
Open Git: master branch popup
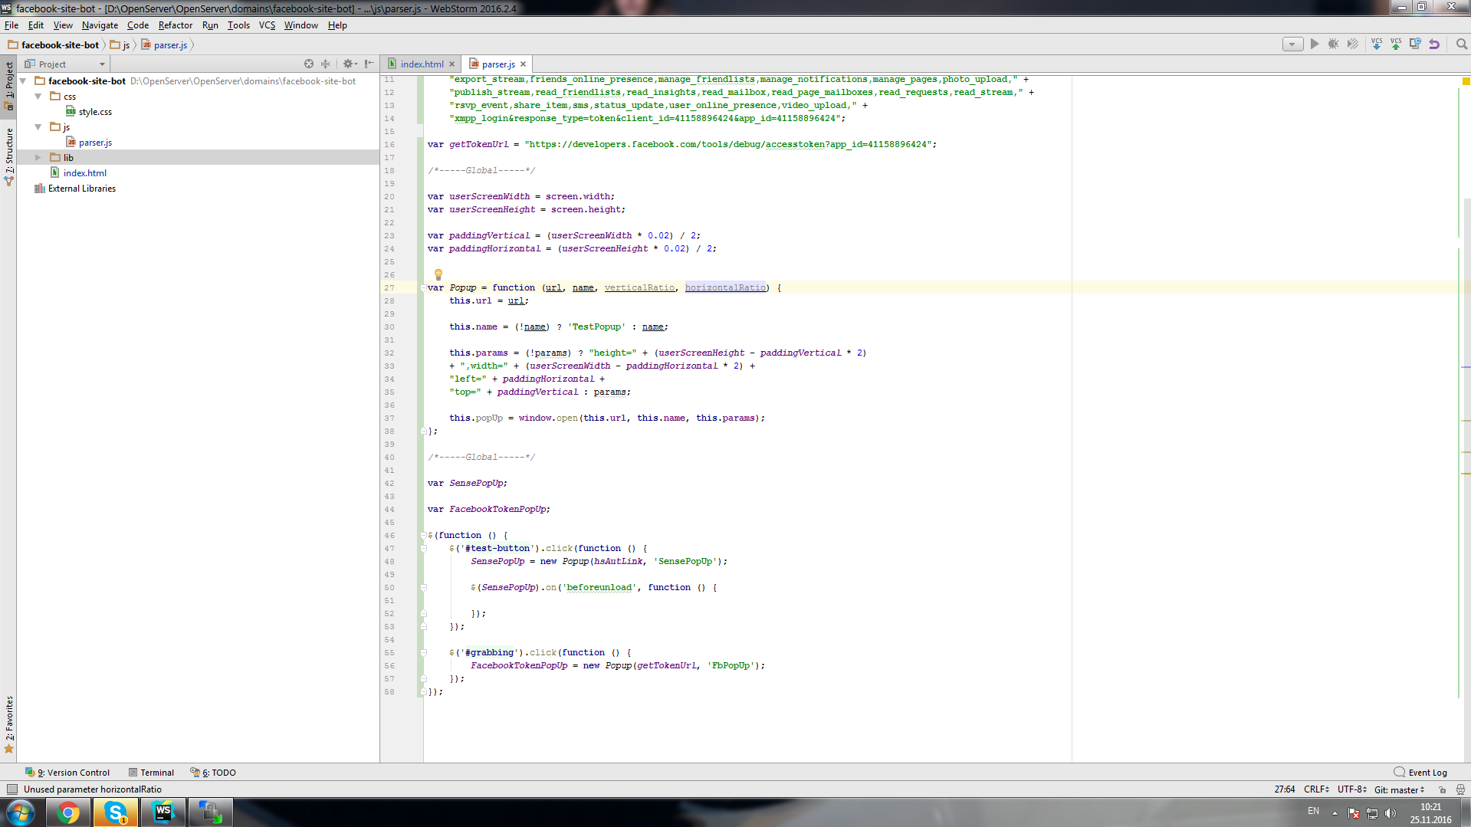click(x=1400, y=789)
